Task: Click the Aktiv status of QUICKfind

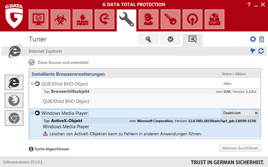Action: click(x=227, y=84)
